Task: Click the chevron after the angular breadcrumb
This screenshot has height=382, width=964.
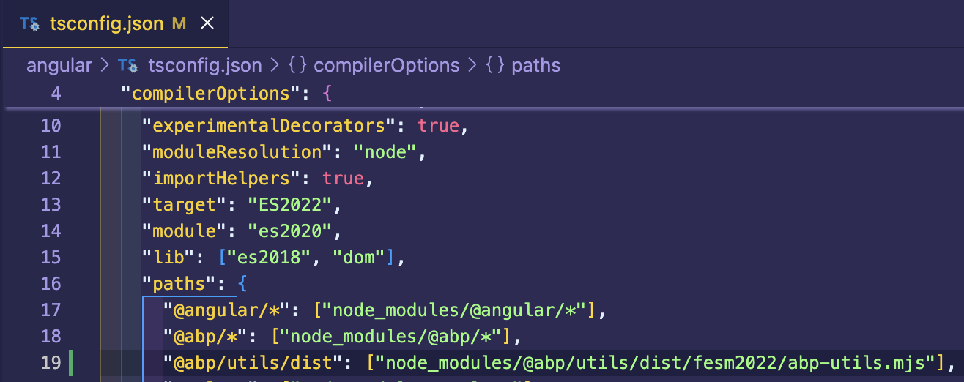Action: (x=105, y=66)
